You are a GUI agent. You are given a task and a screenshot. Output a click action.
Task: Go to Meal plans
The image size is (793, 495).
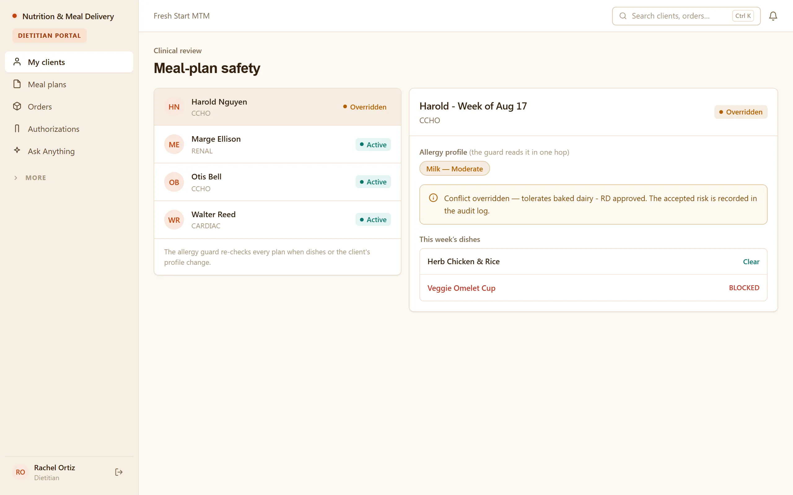[x=69, y=84]
